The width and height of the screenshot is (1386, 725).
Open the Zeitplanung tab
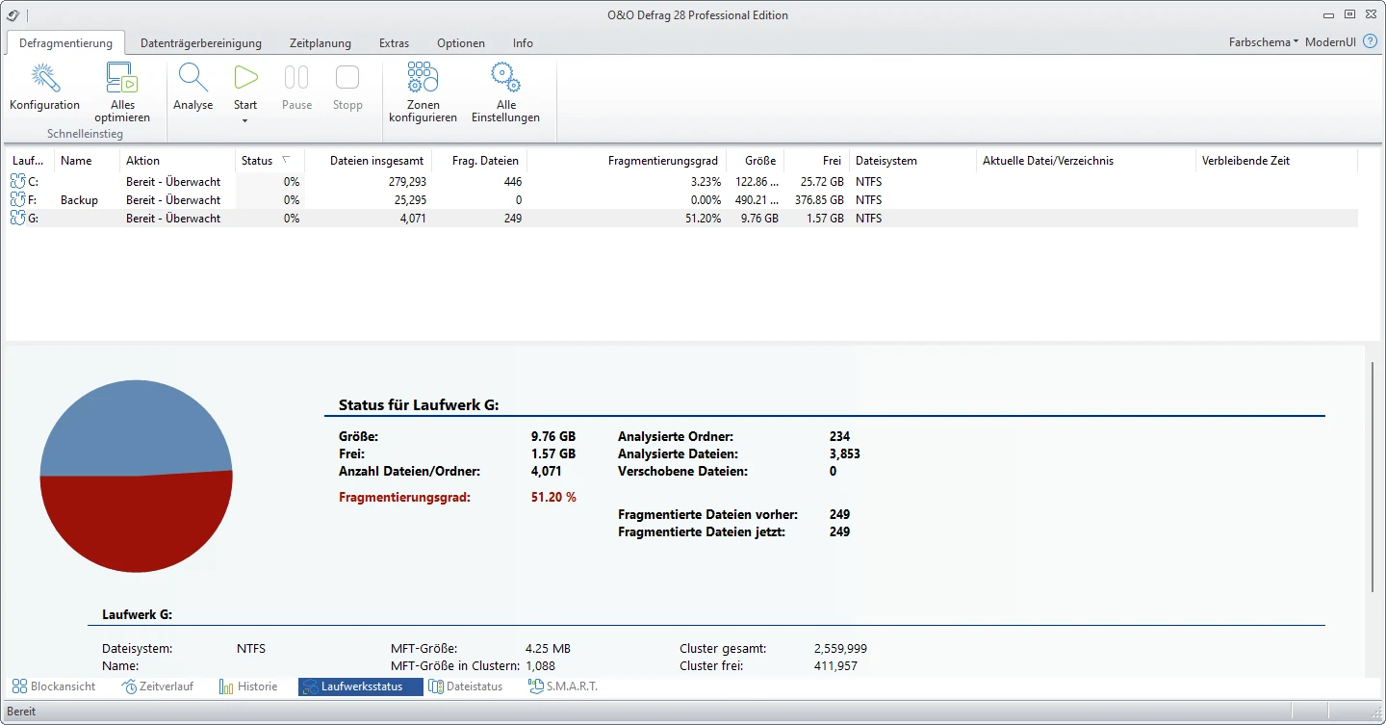[321, 42]
